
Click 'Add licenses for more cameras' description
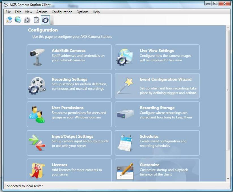point(77,172)
